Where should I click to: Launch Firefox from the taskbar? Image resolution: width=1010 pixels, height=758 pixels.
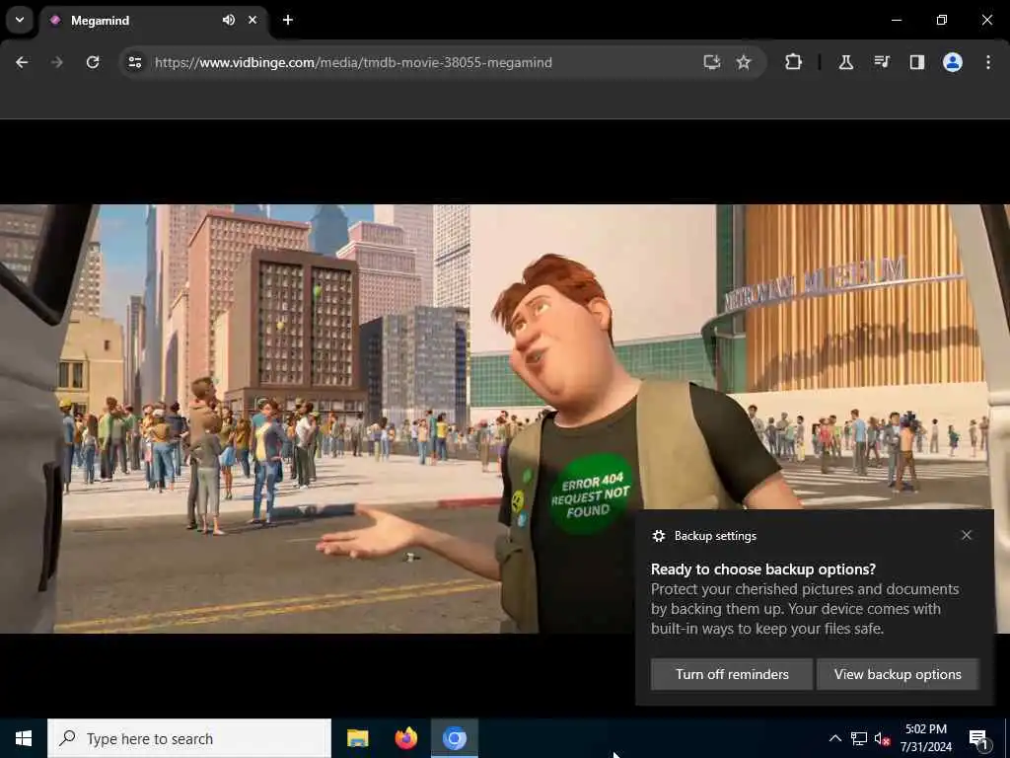point(405,738)
